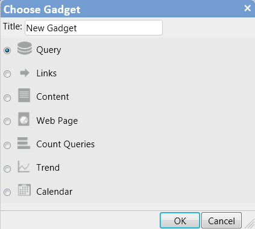Close the Choose Gadget dialog

click(x=247, y=8)
